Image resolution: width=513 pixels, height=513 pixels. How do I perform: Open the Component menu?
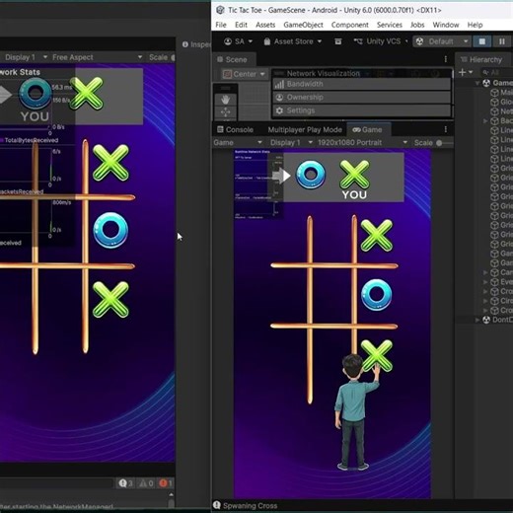tap(349, 25)
